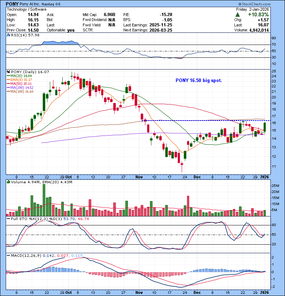
Task: Click the Optionable 'yes' value
Action: [71, 30]
